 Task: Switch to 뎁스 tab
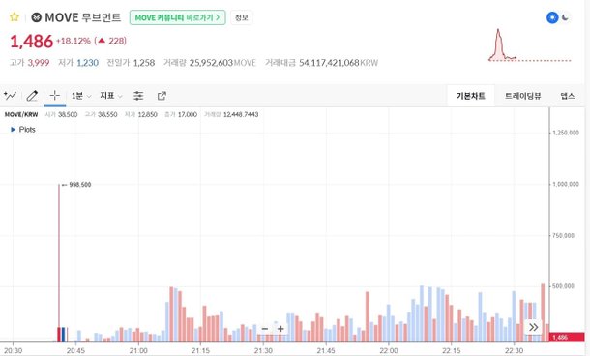568,96
